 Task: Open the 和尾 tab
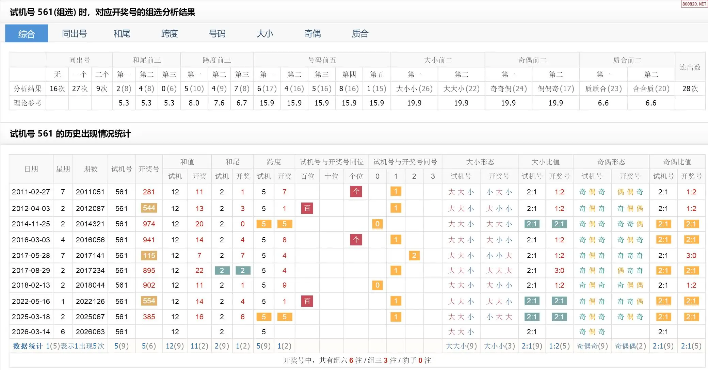[x=122, y=34]
